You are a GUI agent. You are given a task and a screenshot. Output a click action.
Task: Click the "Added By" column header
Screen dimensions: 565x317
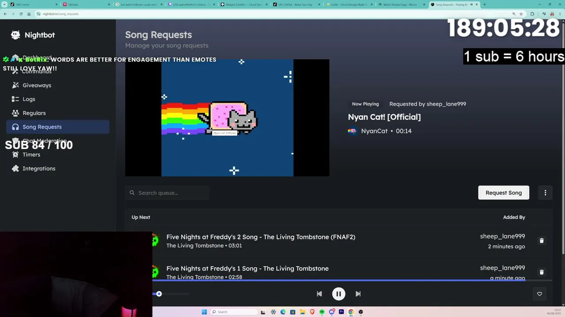514,217
